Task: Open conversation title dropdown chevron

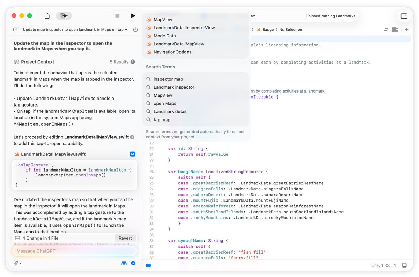Action: [126, 30]
